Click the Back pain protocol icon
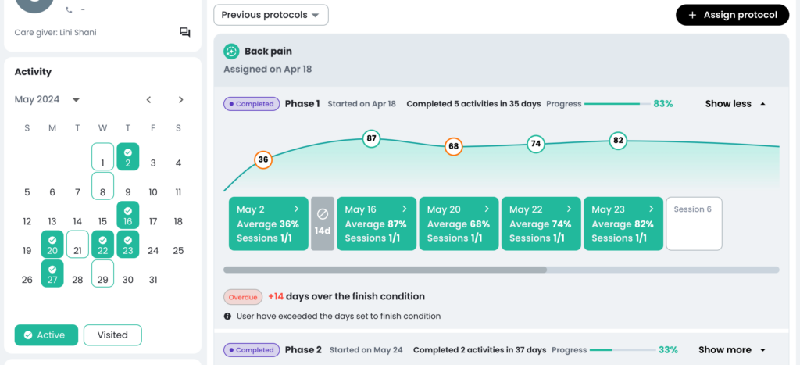The width and height of the screenshot is (800, 365). click(231, 52)
